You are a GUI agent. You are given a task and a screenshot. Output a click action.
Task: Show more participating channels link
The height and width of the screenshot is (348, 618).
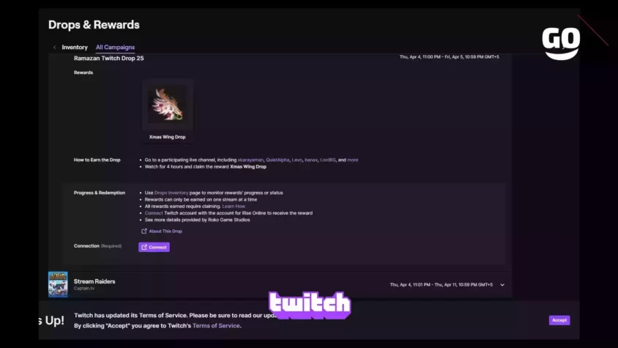click(x=353, y=160)
